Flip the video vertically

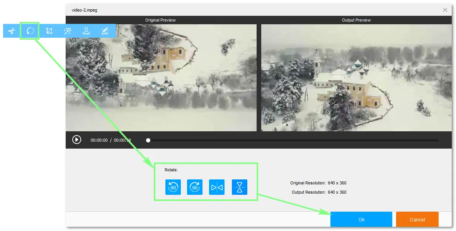(240, 187)
